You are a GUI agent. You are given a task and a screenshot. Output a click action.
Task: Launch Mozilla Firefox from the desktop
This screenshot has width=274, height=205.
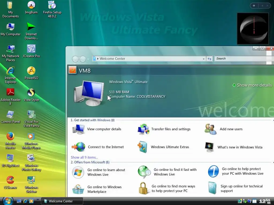10,141
